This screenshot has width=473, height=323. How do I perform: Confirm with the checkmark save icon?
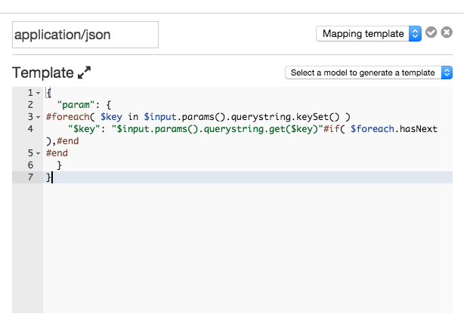pyautogui.click(x=431, y=32)
